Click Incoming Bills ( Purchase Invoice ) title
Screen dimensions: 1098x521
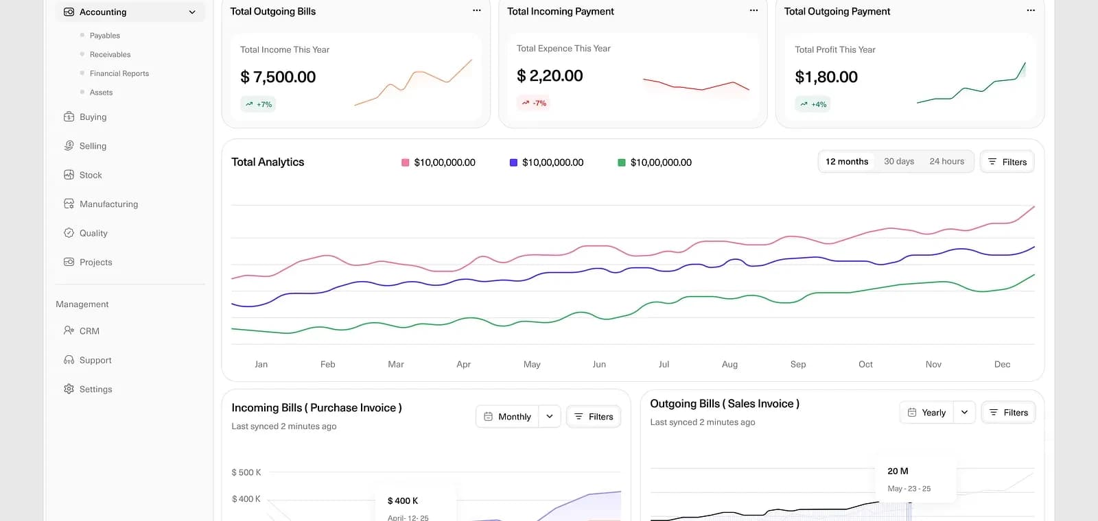[316, 408]
